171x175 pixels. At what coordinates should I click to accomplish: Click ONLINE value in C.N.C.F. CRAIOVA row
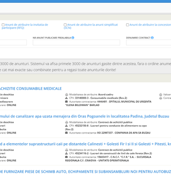pos(12,161)
